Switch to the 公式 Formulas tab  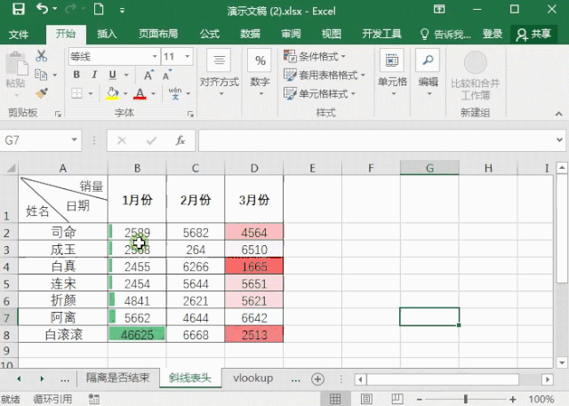210,34
